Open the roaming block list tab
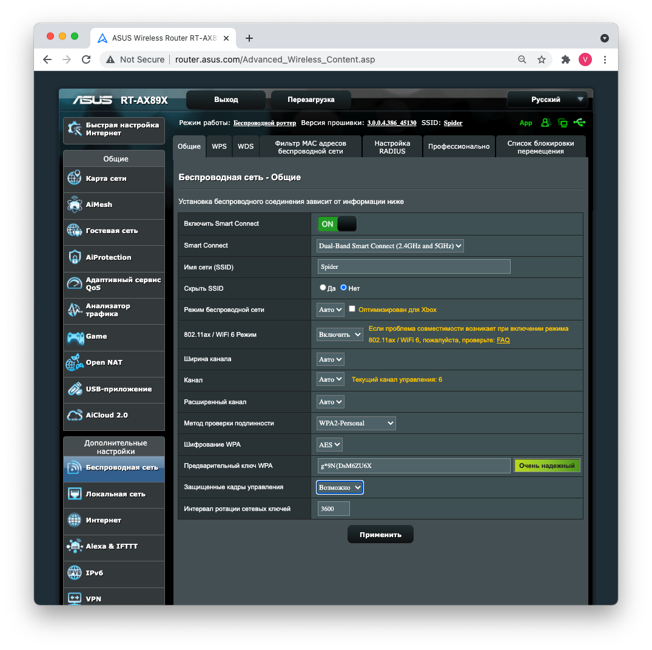This screenshot has width=652, height=650. click(x=540, y=146)
